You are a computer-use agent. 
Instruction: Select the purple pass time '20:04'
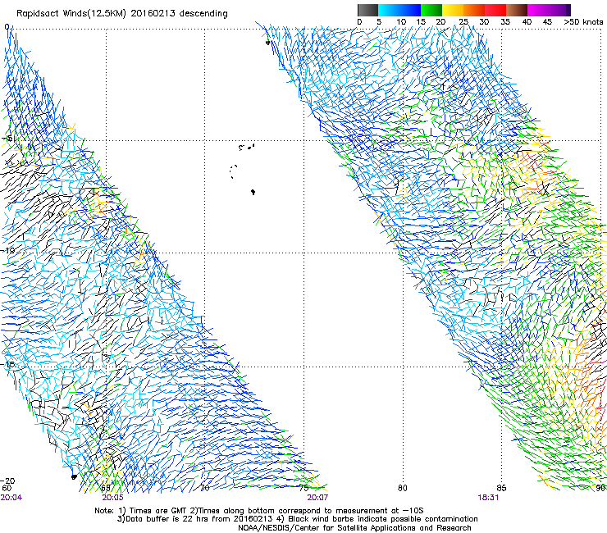pyautogui.click(x=11, y=498)
